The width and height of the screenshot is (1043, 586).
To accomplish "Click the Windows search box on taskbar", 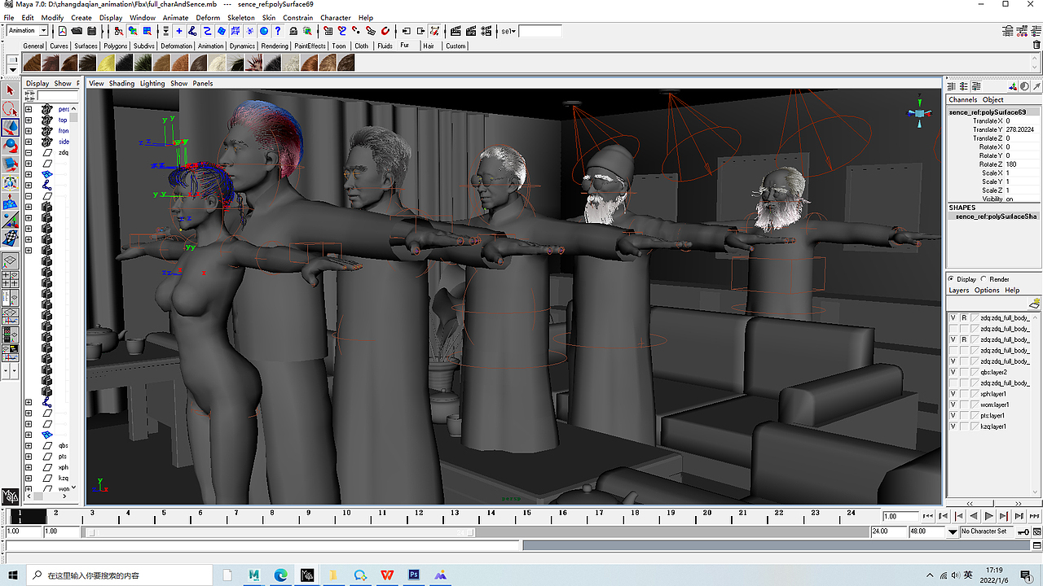I will 121,575.
